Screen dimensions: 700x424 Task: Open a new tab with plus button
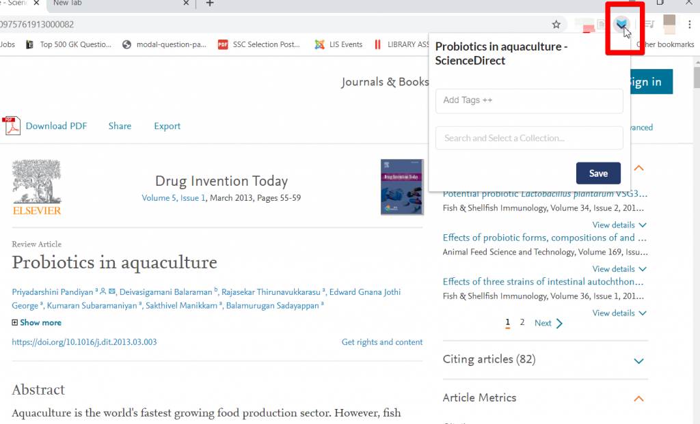[210, 3]
